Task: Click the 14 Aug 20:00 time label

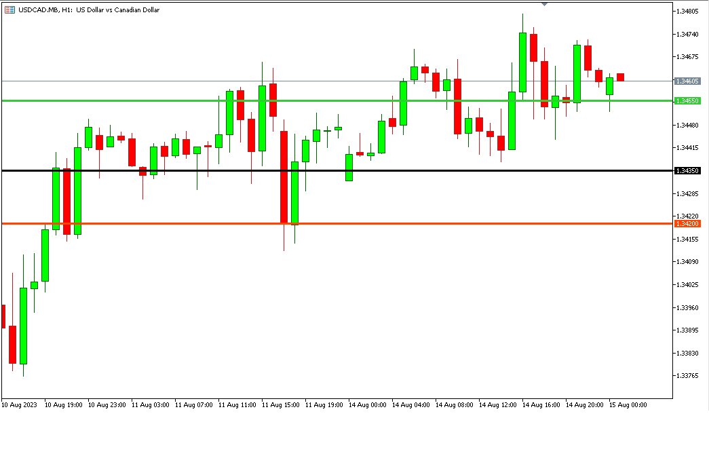Action: click(x=584, y=405)
